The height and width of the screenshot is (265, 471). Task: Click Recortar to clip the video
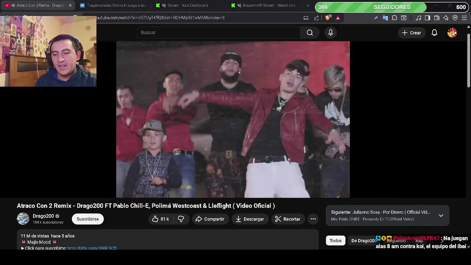(288, 219)
